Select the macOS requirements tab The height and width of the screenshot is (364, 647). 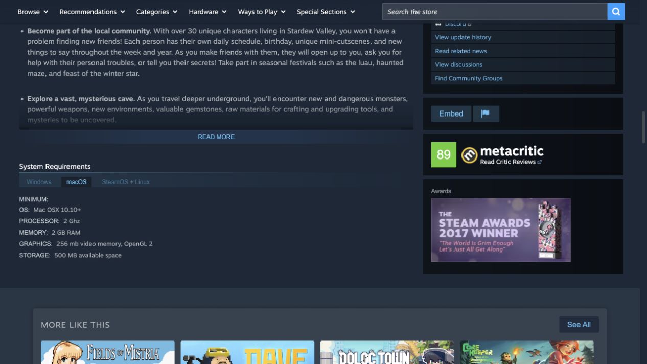(x=77, y=182)
